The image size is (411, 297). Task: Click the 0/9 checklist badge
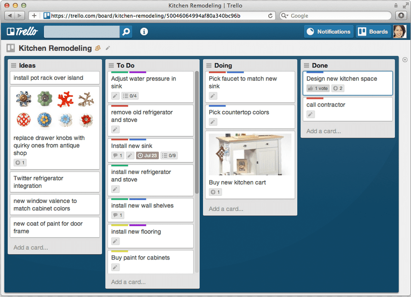tap(169, 155)
